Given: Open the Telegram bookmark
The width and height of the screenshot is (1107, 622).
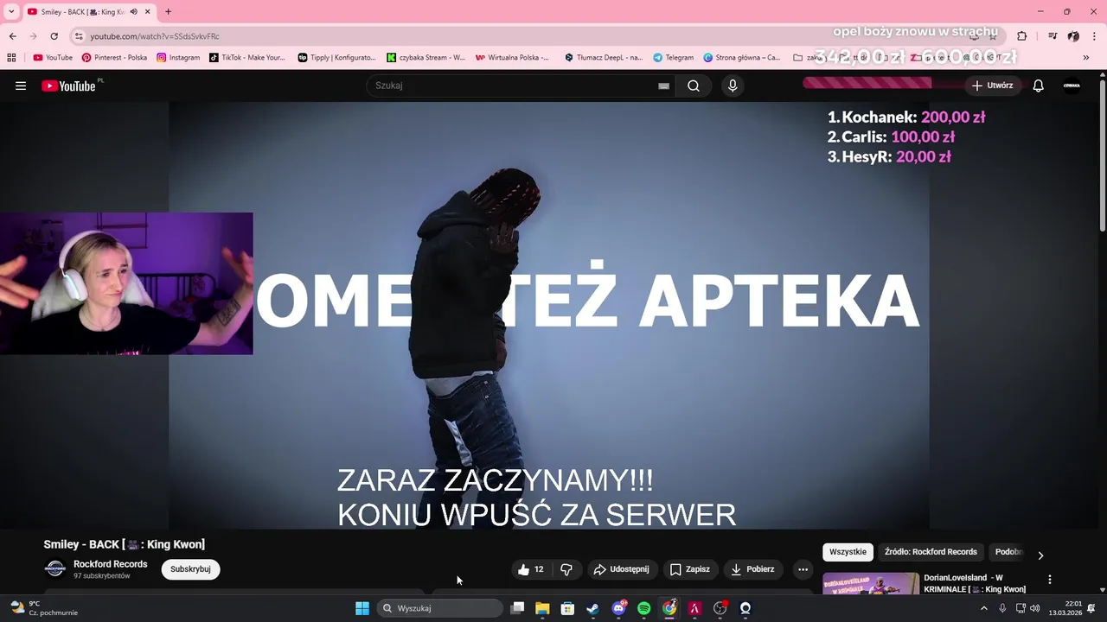Looking at the screenshot, I should 673,58.
